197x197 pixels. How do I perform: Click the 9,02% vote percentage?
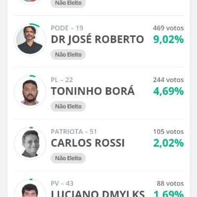click(168, 39)
